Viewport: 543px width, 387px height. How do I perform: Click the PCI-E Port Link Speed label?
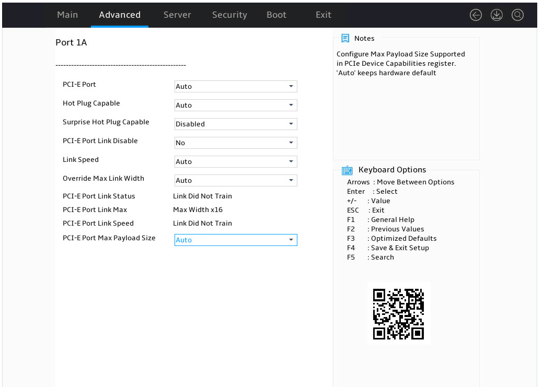[98, 224]
